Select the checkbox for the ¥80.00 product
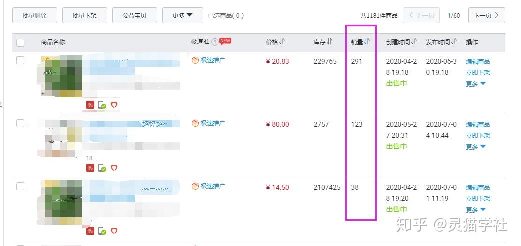The image size is (521, 246). click(x=20, y=123)
